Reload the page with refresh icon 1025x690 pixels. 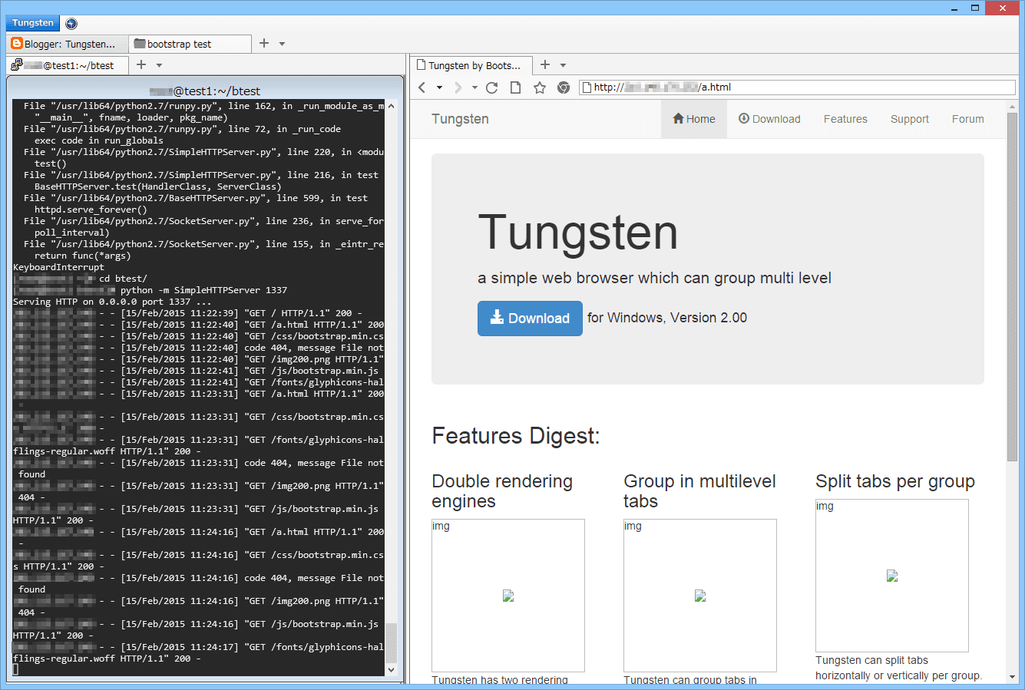tap(492, 87)
